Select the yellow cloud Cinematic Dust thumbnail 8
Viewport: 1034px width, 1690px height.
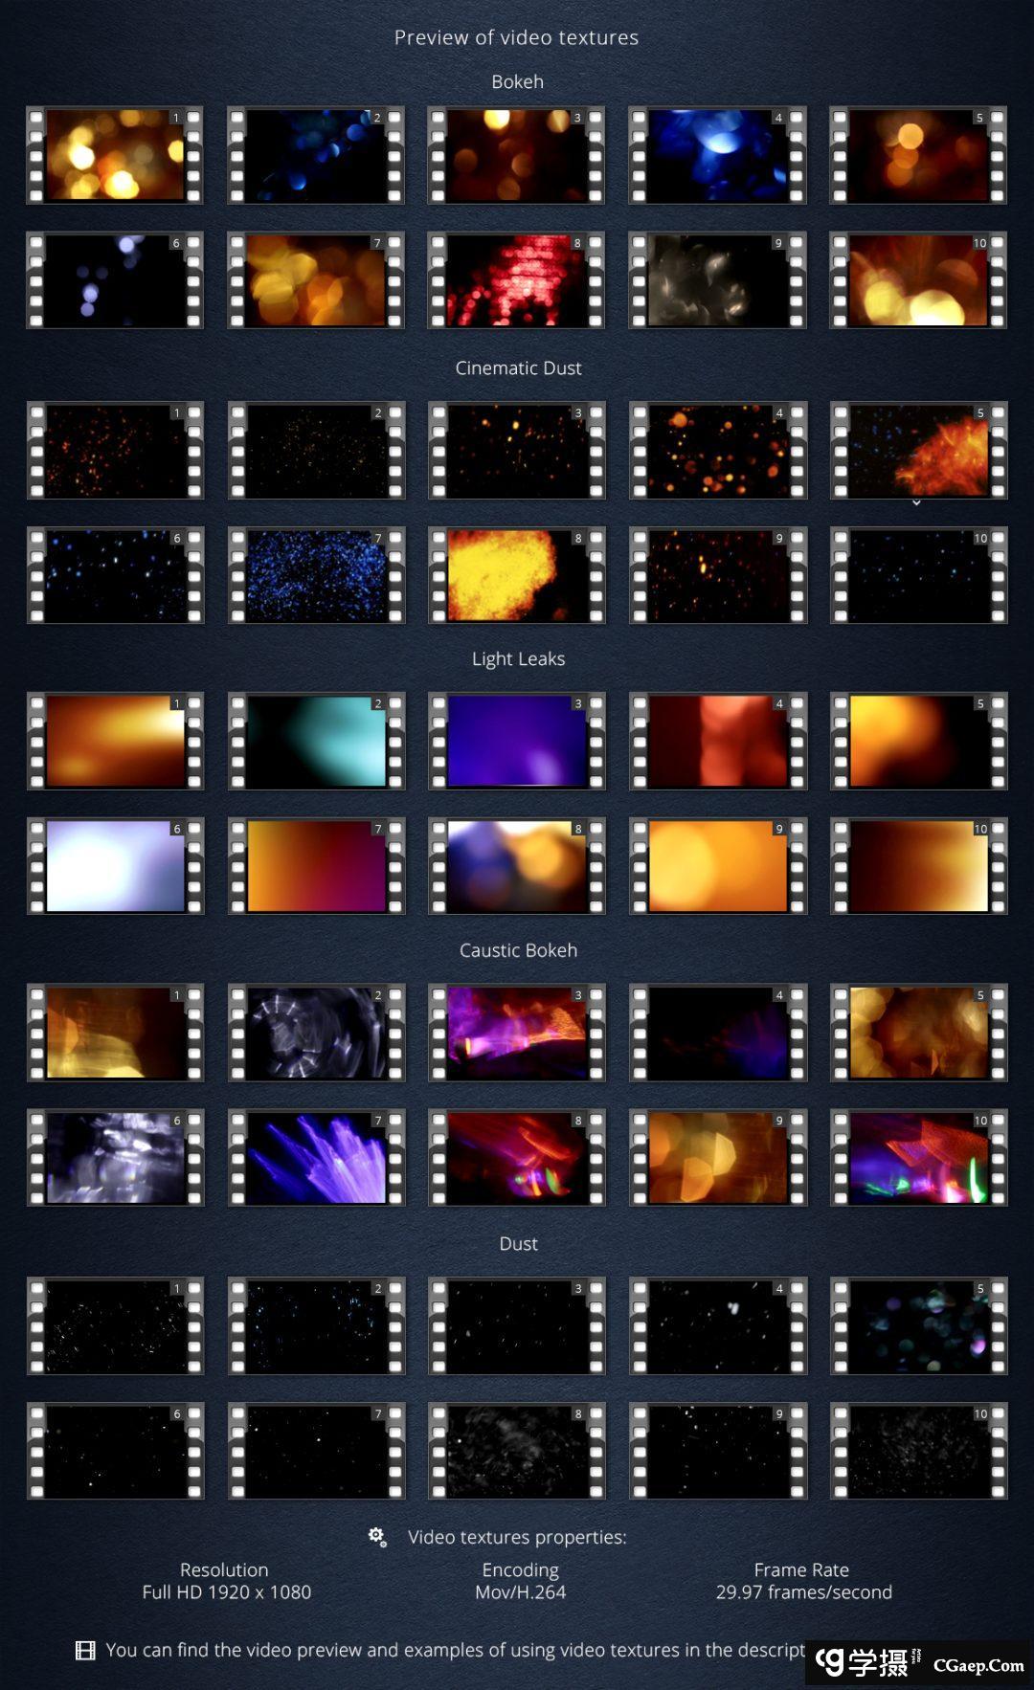516,575
